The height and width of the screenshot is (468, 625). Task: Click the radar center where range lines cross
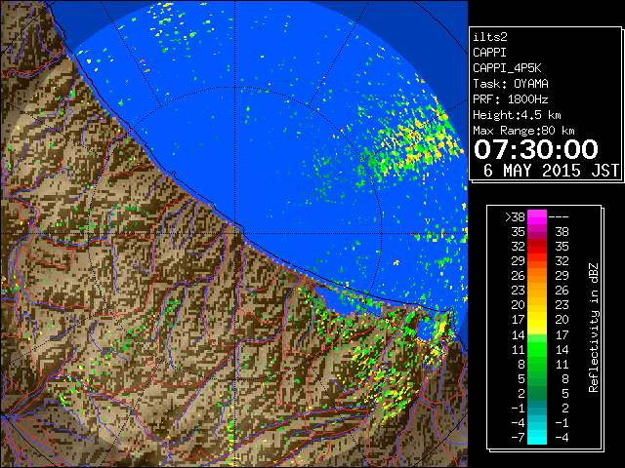point(235,233)
